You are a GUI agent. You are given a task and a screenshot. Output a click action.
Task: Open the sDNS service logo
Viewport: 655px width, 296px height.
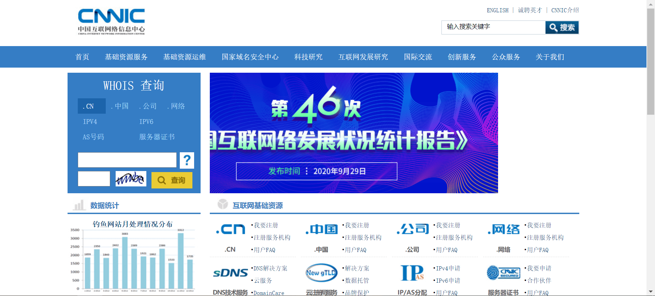coord(231,272)
